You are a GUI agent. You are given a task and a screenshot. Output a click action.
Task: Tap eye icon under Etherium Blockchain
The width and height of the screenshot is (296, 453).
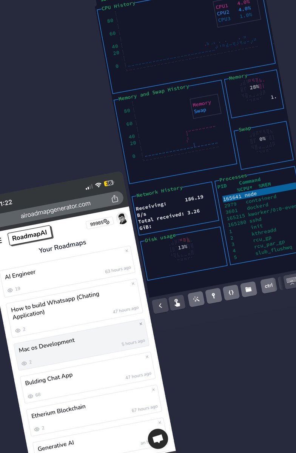tap(37, 429)
